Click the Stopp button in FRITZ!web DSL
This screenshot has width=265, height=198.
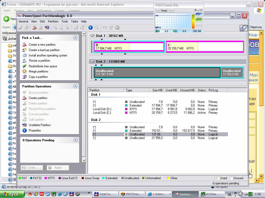tap(164, 10)
